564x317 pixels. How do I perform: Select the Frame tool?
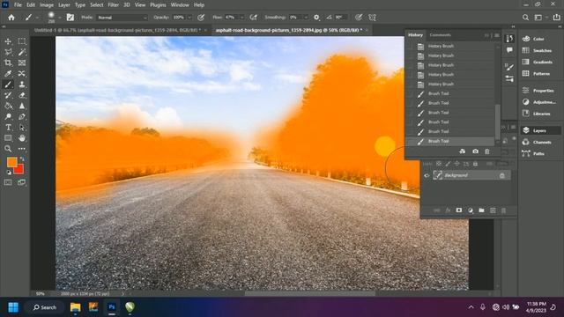click(x=22, y=63)
